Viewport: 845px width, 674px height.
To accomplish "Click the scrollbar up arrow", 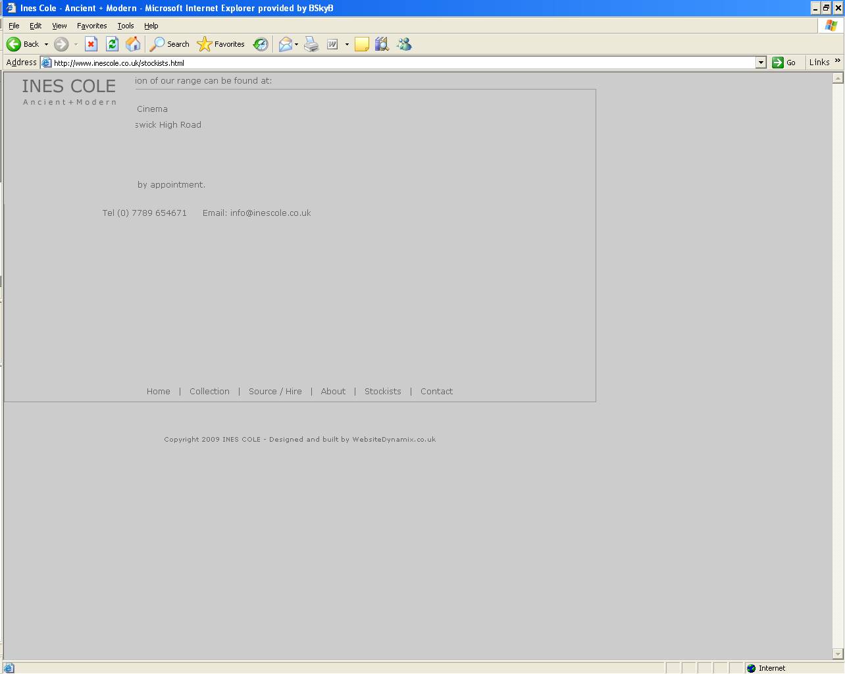I will (x=838, y=78).
